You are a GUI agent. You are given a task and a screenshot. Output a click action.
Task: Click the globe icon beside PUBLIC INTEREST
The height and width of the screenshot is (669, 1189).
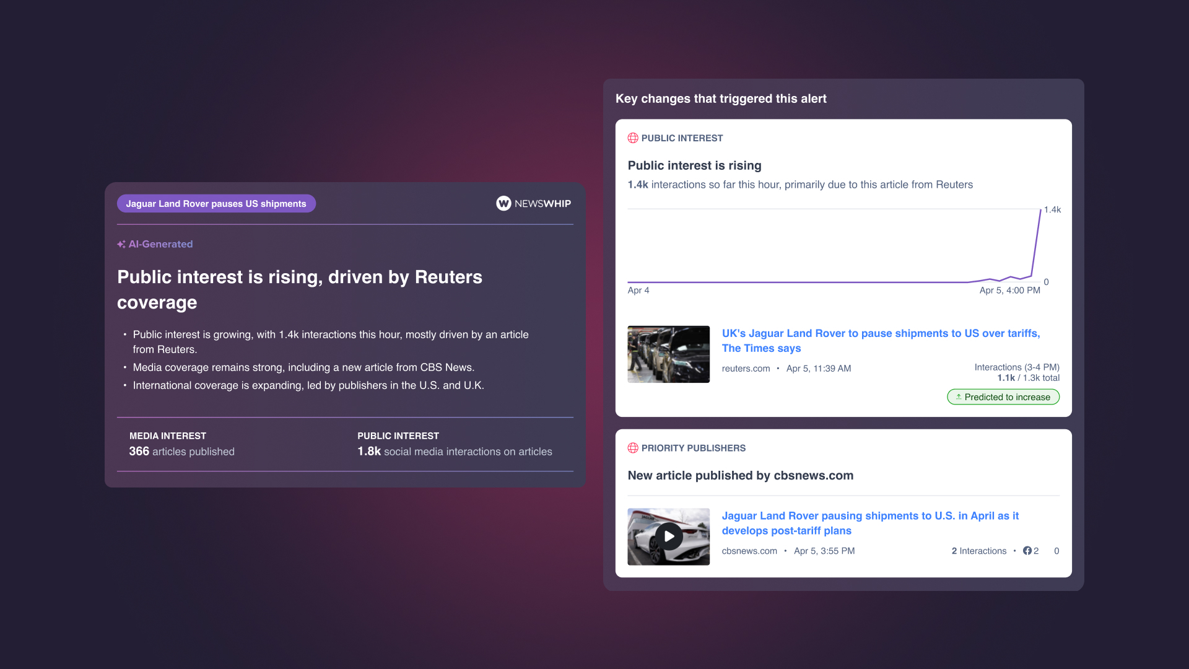point(633,138)
